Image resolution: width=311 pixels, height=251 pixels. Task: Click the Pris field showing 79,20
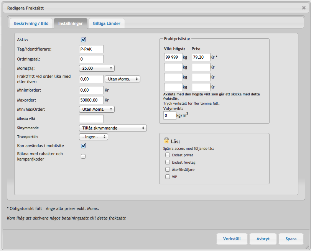[x=201, y=57]
